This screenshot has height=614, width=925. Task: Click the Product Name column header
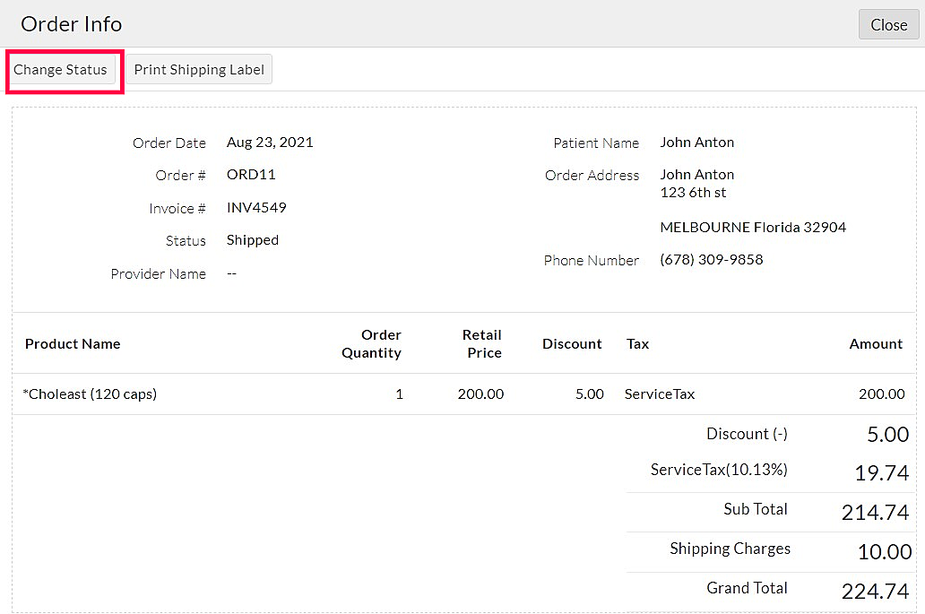pos(73,344)
